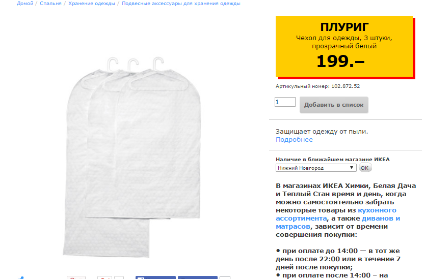Click the ПЛУРИГ product title
This screenshot has width=425, height=279.
point(344,27)
